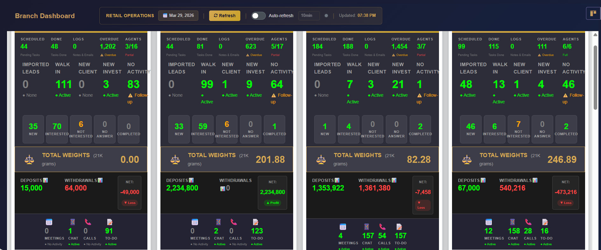Select the 33 New tile in second card
This screenshot has height=250, width=601.
(x=179, y=129)
